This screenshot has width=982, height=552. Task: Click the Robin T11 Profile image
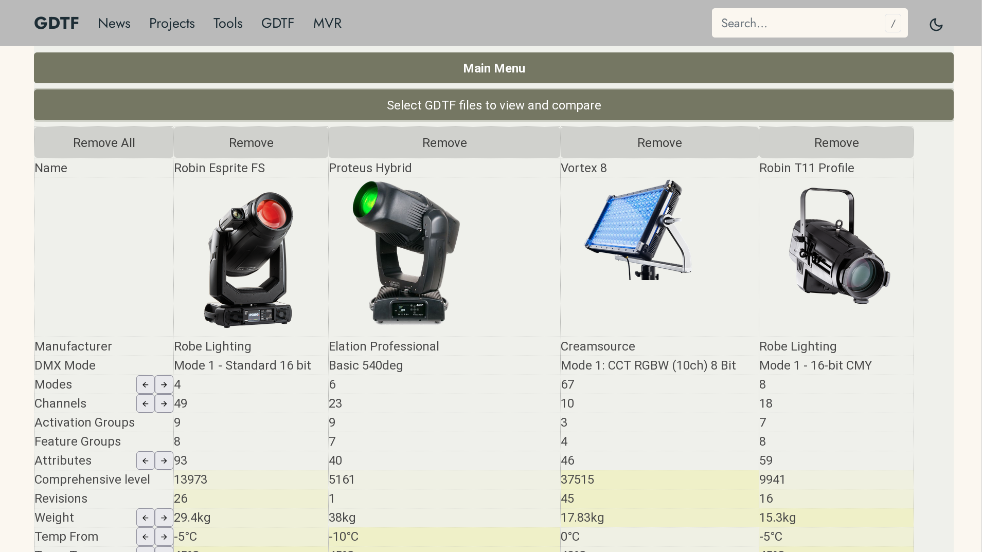tap(839, 246)
